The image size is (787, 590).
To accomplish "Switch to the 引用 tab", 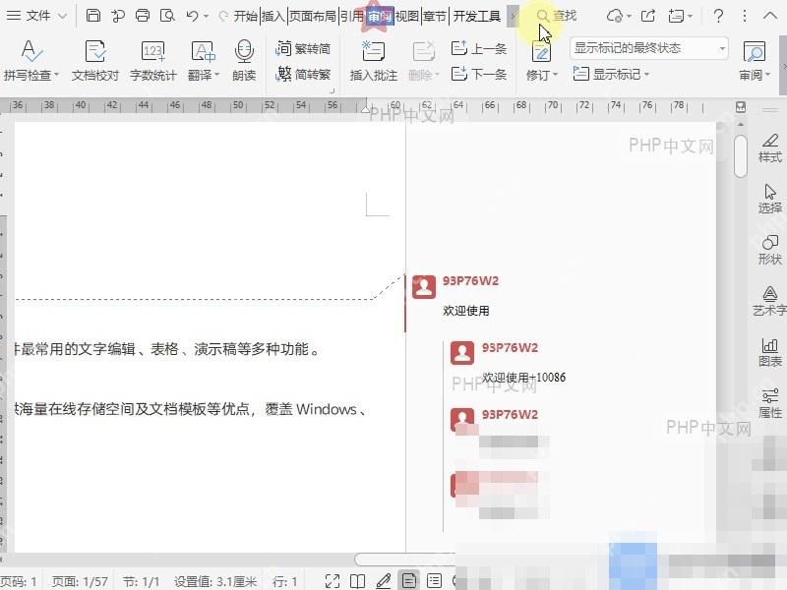I will 352,16.
